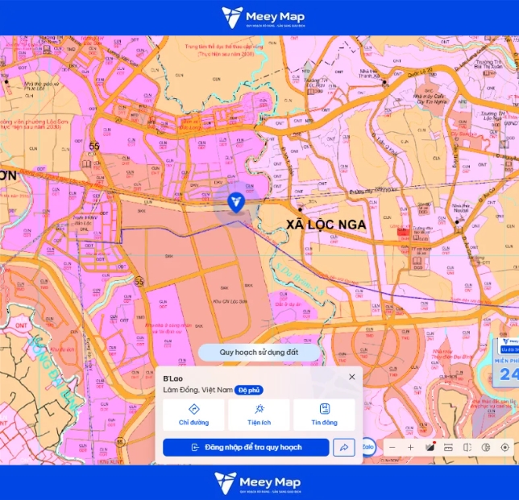Click the Meey Map ad banner thumbnail
The image size is (519, 500).
coord(505,362)
